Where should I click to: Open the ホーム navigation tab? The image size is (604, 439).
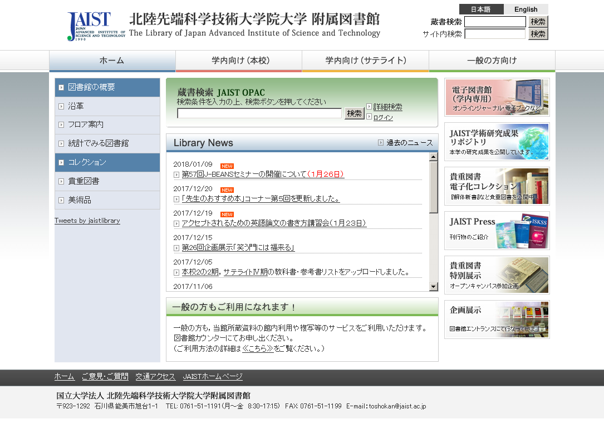pos(112,61)
